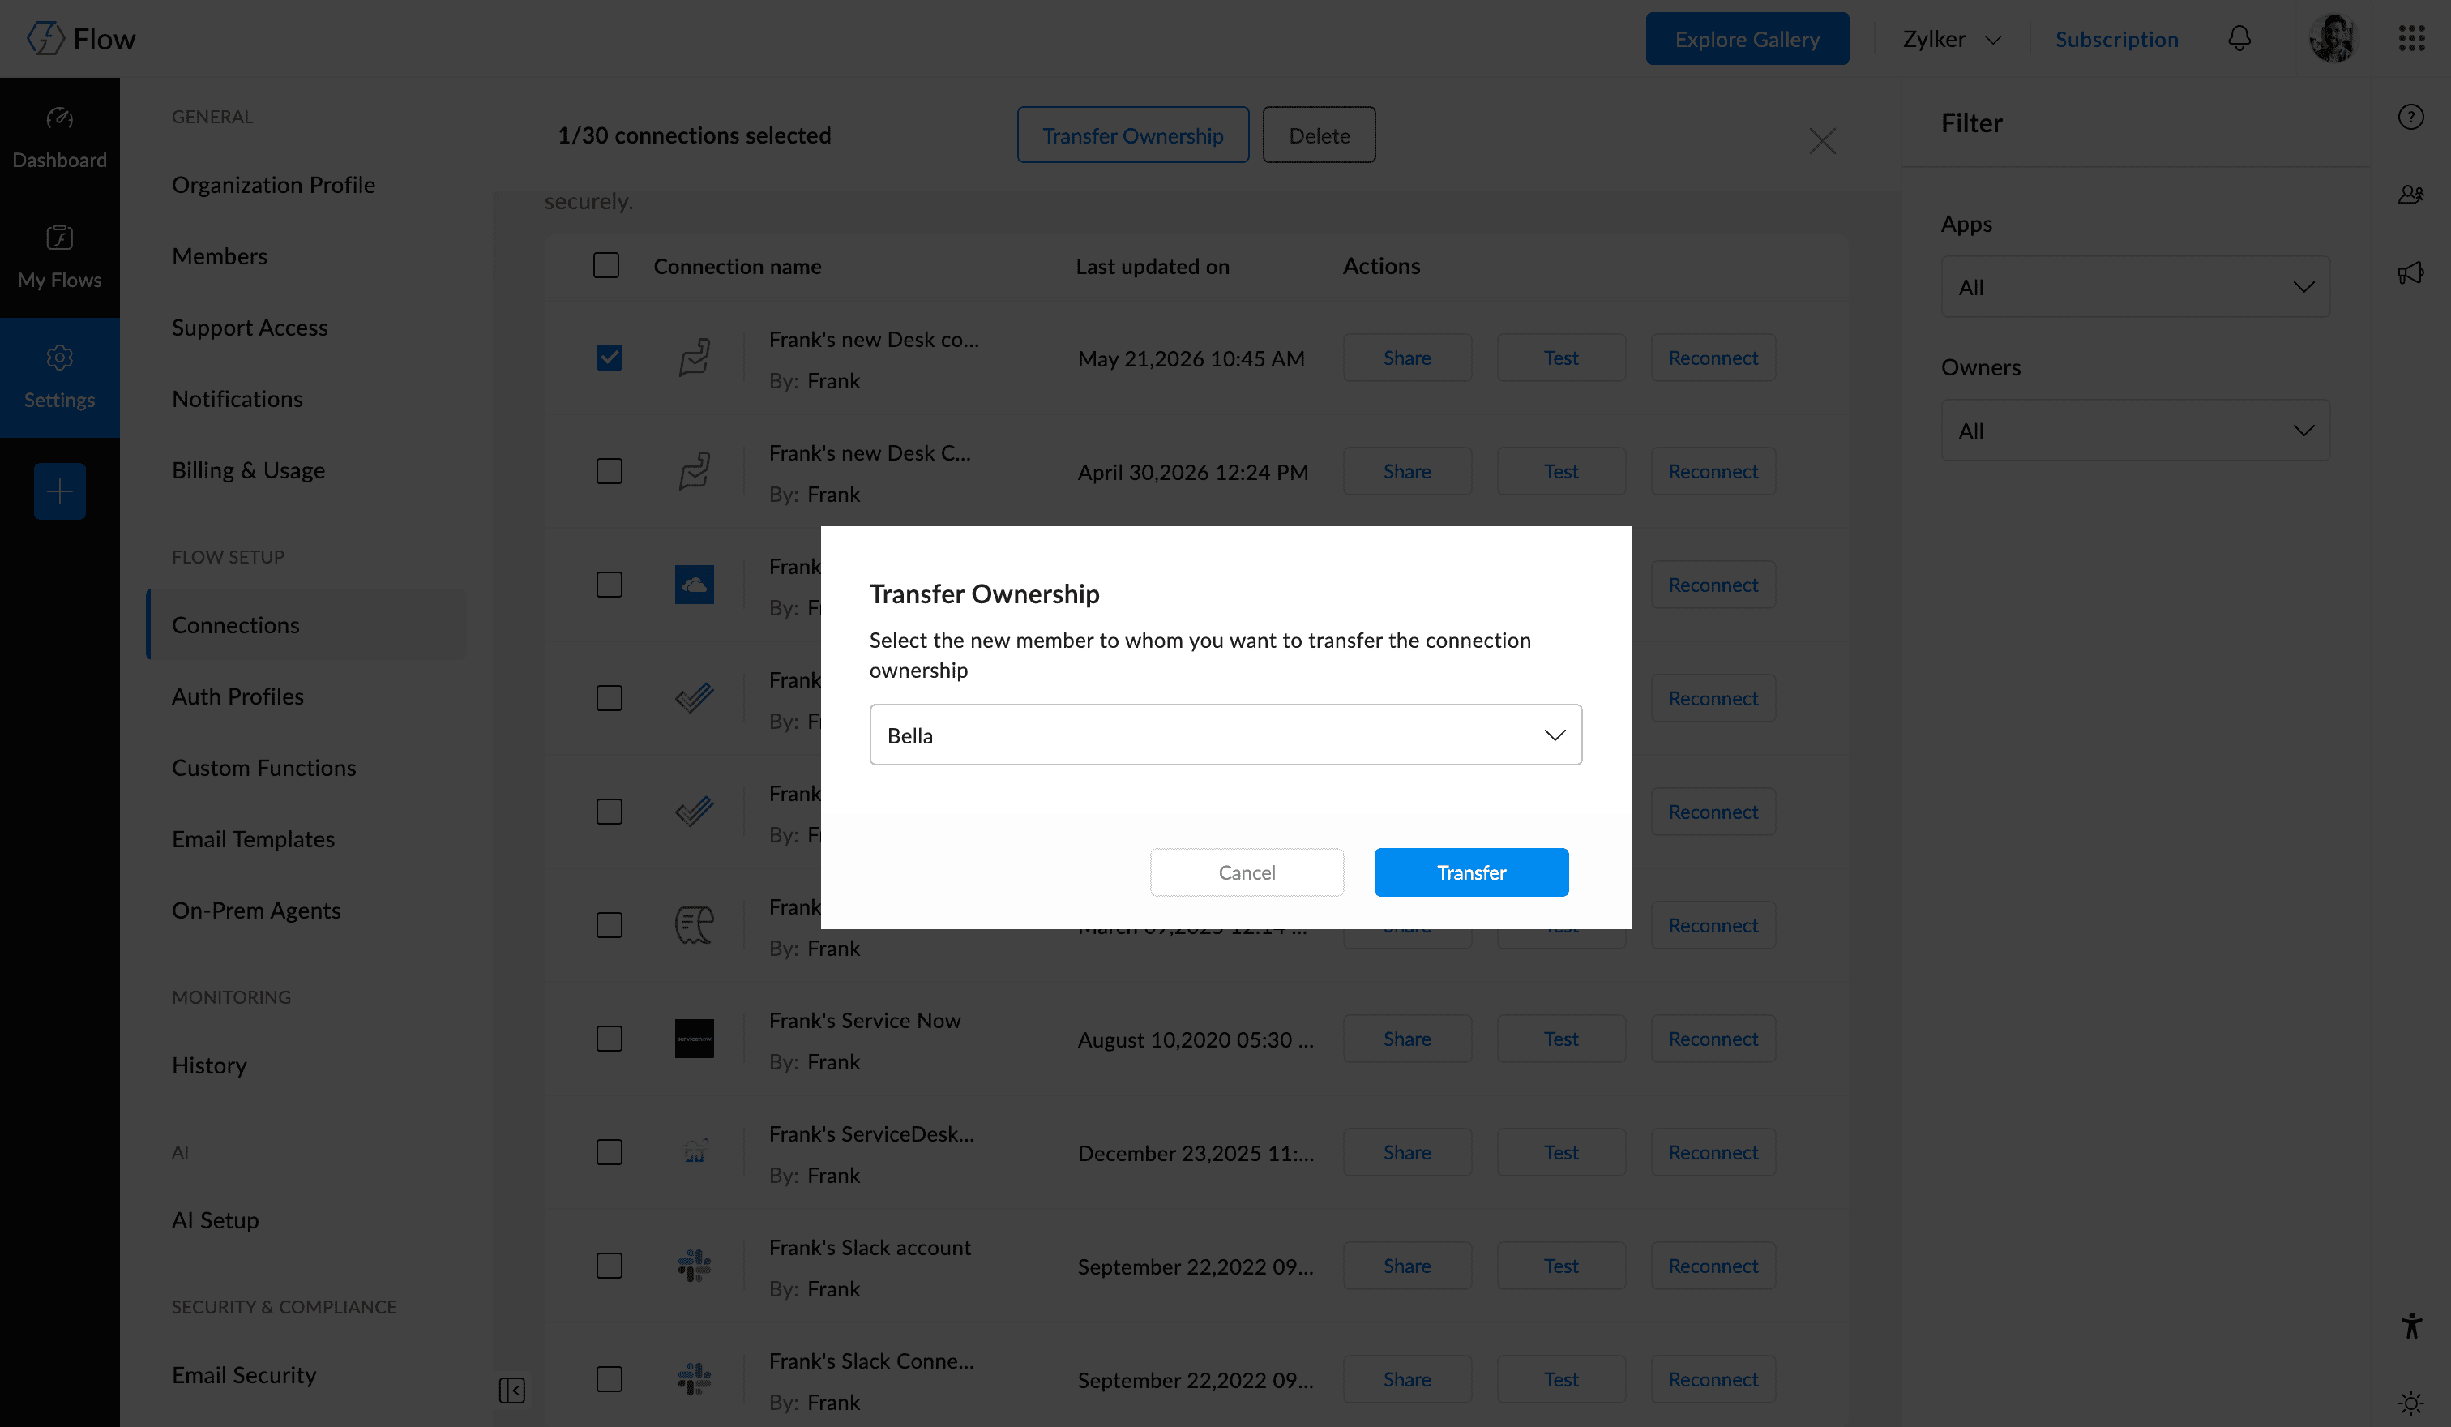Open the member dropdown showing Bella
This screenshot has height=1427, width=2451.
pos(1225,735)
